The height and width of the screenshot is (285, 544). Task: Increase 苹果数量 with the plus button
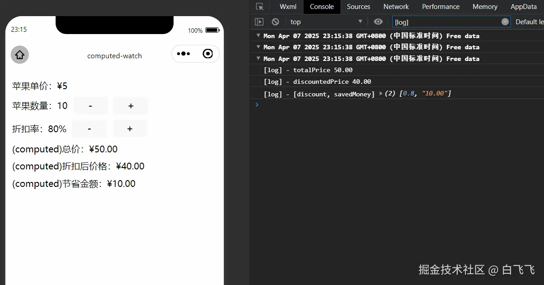click(131, 106)
